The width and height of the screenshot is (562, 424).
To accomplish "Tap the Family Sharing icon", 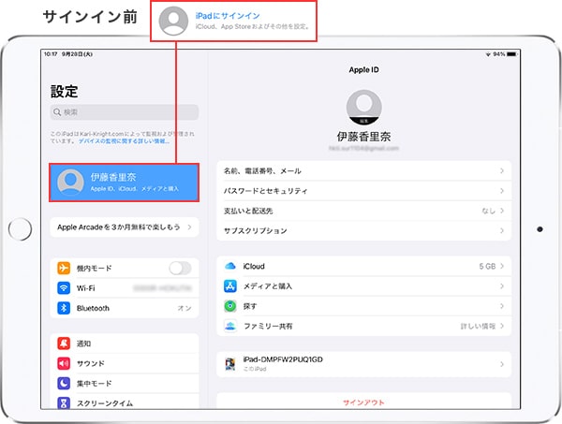I will click(230, 326).
